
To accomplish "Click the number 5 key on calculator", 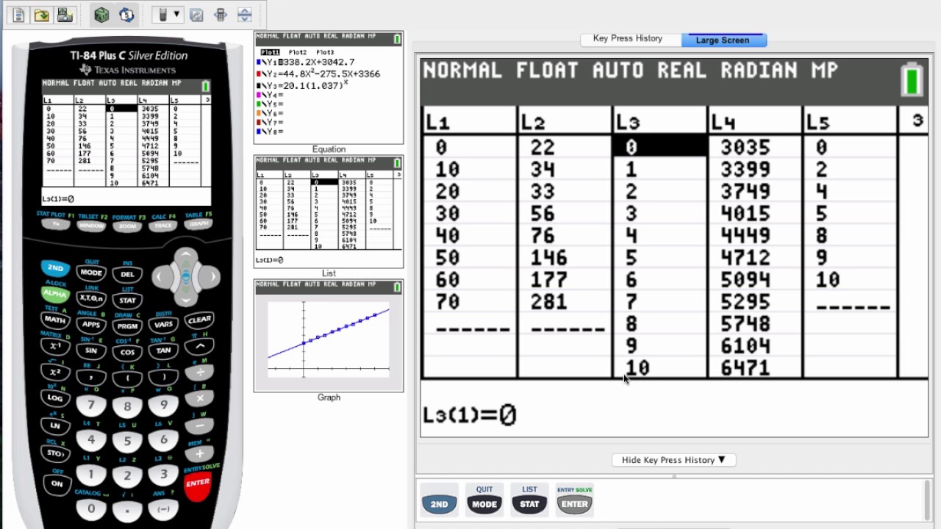I will (127, 441).
